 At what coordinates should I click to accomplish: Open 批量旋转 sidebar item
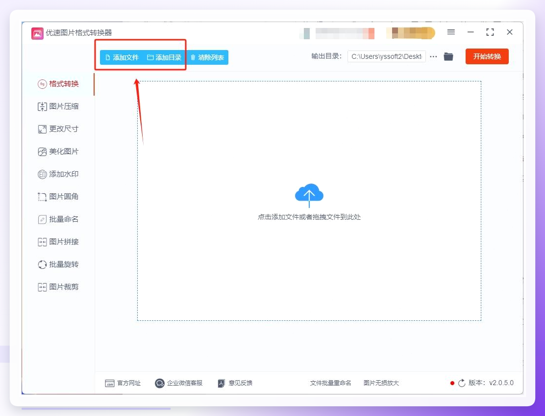[58, 264]
